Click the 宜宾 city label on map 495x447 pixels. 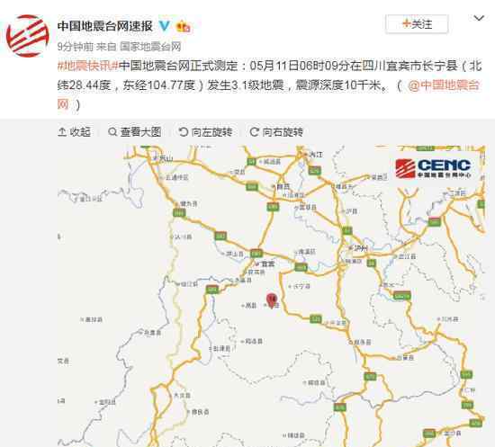[265, 264]
